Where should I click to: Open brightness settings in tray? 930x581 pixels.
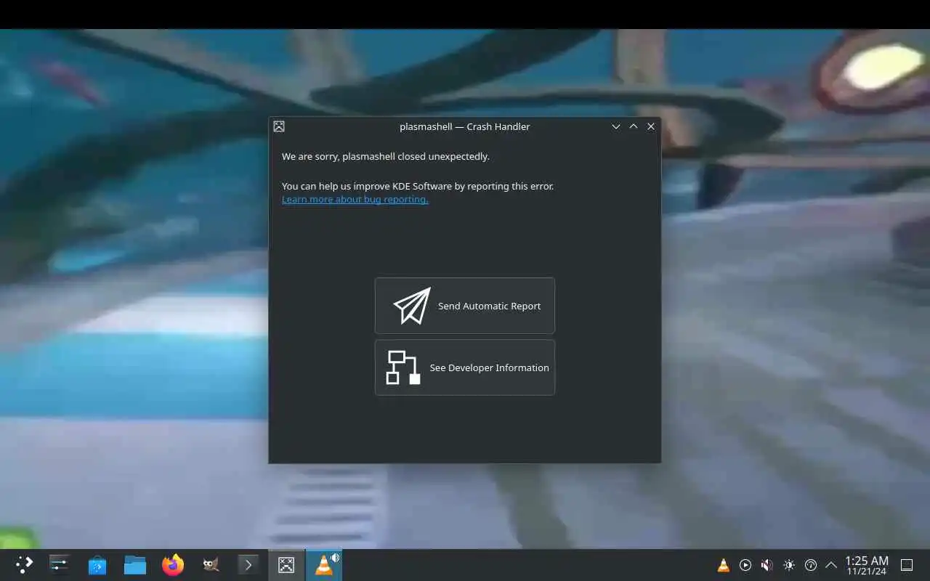[789, 565]
